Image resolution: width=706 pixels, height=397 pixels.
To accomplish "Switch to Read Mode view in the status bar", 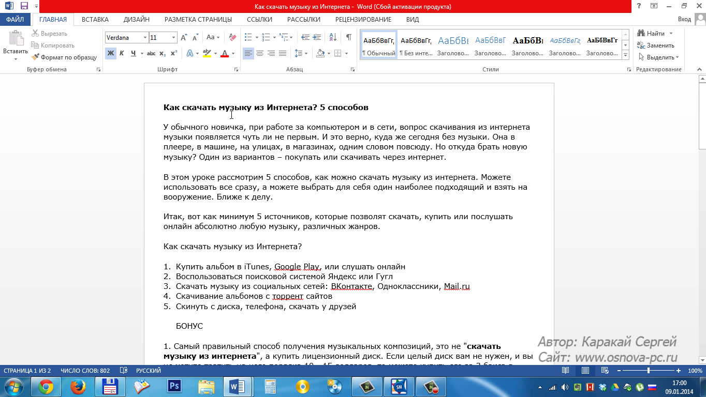I will (566, 371).
